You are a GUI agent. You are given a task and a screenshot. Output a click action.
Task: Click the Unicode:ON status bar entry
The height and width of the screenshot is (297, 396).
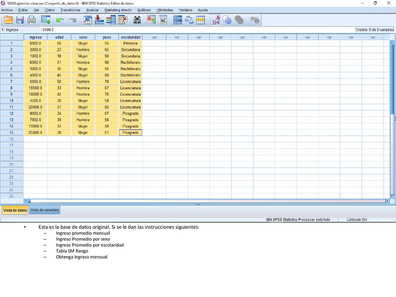tap(357, 220)
